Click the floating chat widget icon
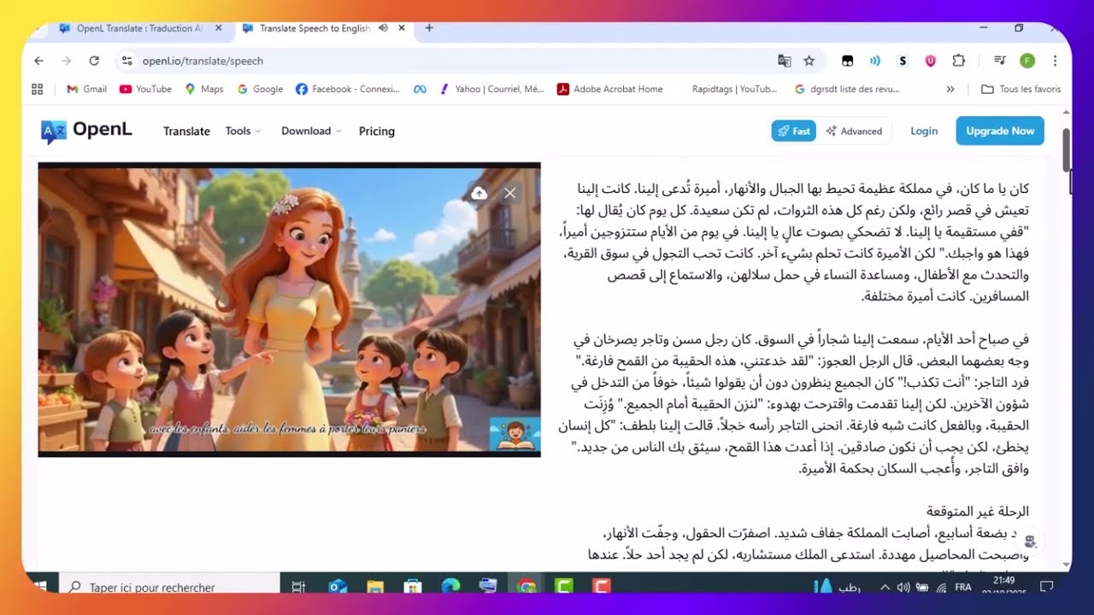The width and height of the screenshot is (1094, 615). 1030,542
